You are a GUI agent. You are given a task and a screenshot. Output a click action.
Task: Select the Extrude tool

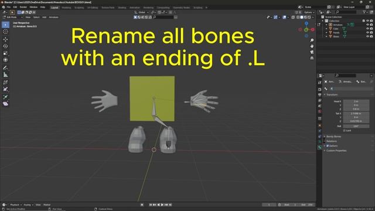pos(5,97)
